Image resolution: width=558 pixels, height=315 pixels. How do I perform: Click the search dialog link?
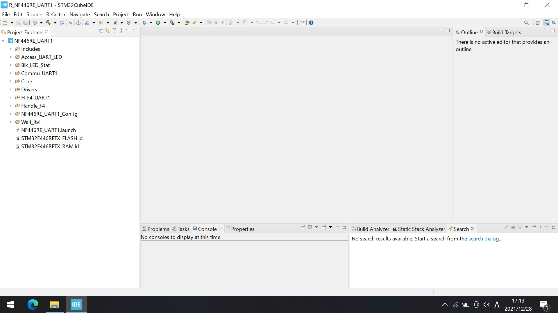(x=484, y=239)
